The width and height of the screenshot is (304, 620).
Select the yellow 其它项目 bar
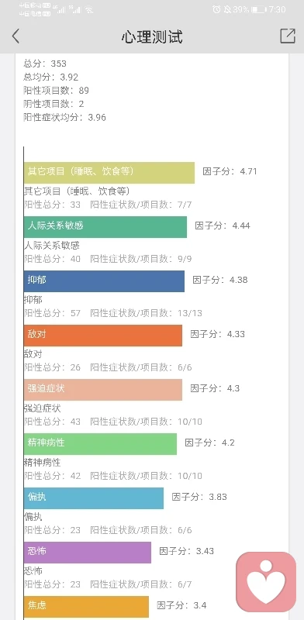coord(109,173)
